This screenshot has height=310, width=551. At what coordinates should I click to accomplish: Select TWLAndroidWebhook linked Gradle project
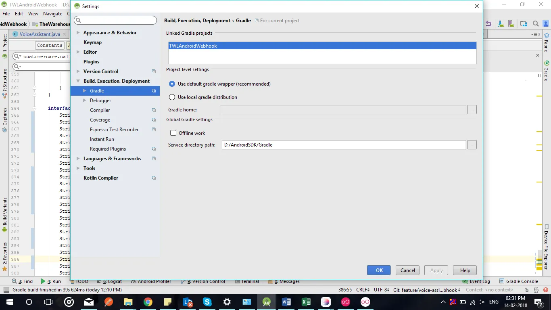click(x=322, y=46)
